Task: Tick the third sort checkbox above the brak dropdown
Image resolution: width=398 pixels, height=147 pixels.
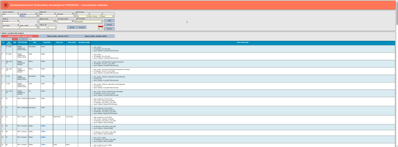Action: (102, 14)
